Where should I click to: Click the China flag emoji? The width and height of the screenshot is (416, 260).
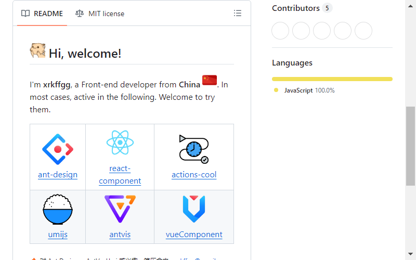tap(210, 80)
